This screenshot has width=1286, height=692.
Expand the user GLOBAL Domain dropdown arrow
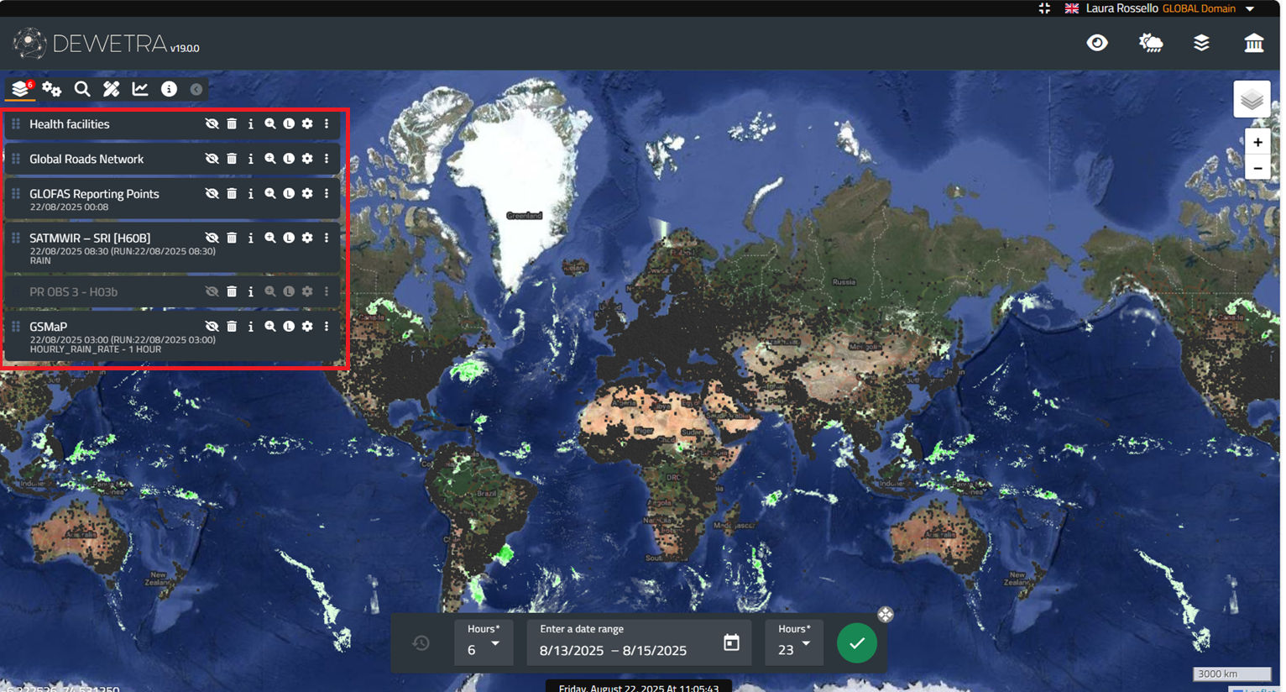pos(1250,9)
